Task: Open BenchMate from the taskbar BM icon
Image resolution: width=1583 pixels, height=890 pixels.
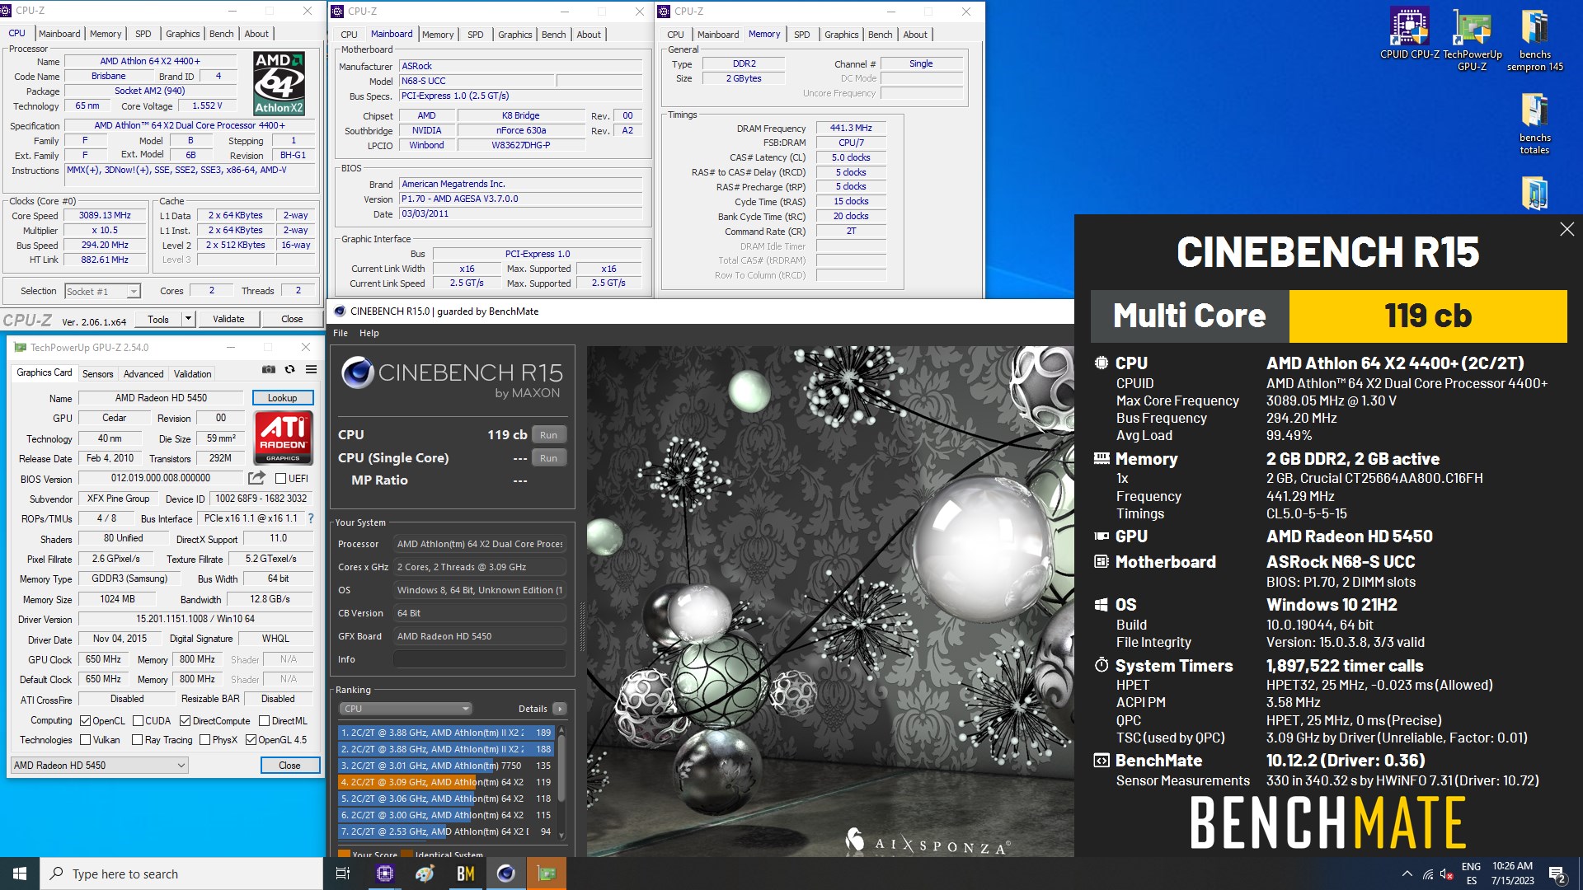Action: [466, 874]
